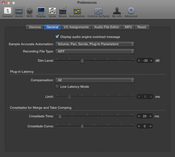
Task: Open My Info preferences icon
Action: click(x=117, y=11)
